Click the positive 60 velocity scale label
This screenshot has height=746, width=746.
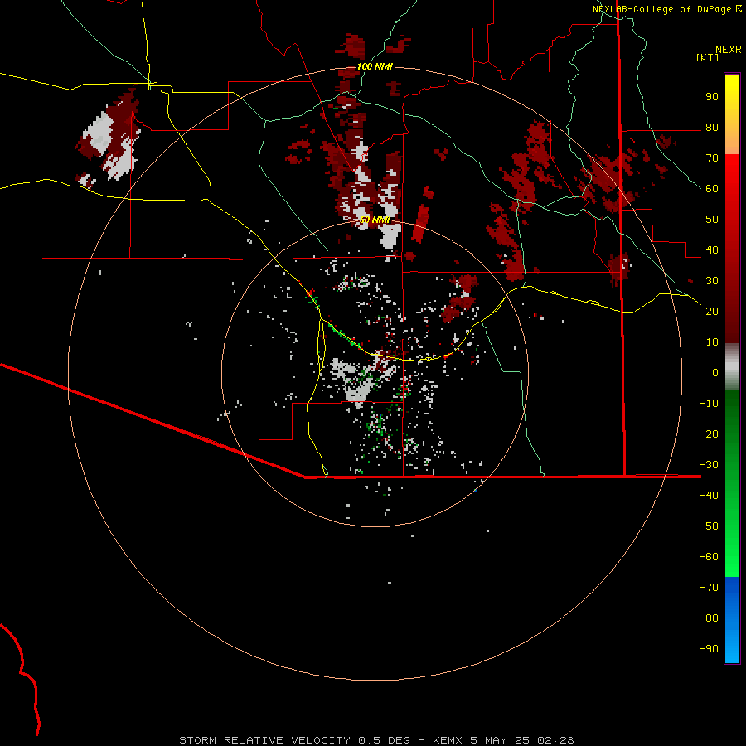tap(712, 188)
